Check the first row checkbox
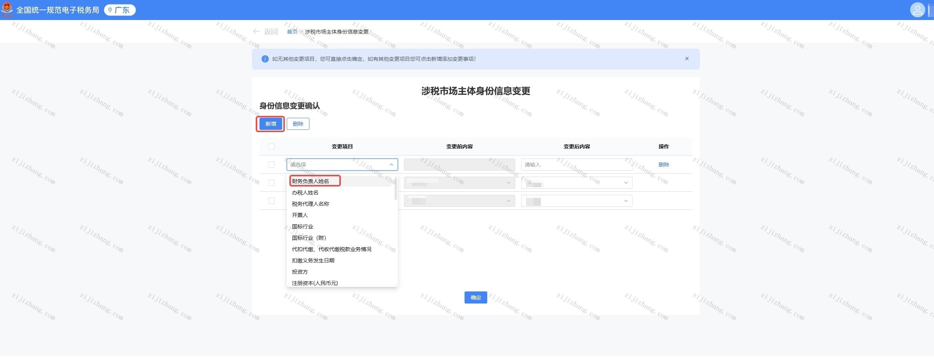The height and width of the screenshot is (359, 934). pos(272,165)
